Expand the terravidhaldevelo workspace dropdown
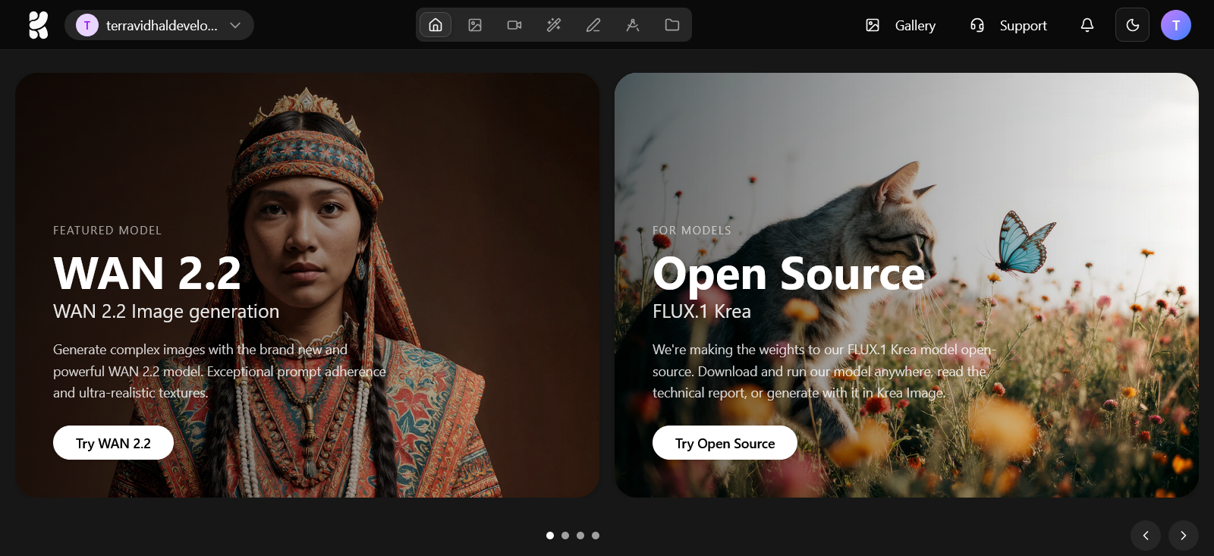1214x556 pixels. 159,25
